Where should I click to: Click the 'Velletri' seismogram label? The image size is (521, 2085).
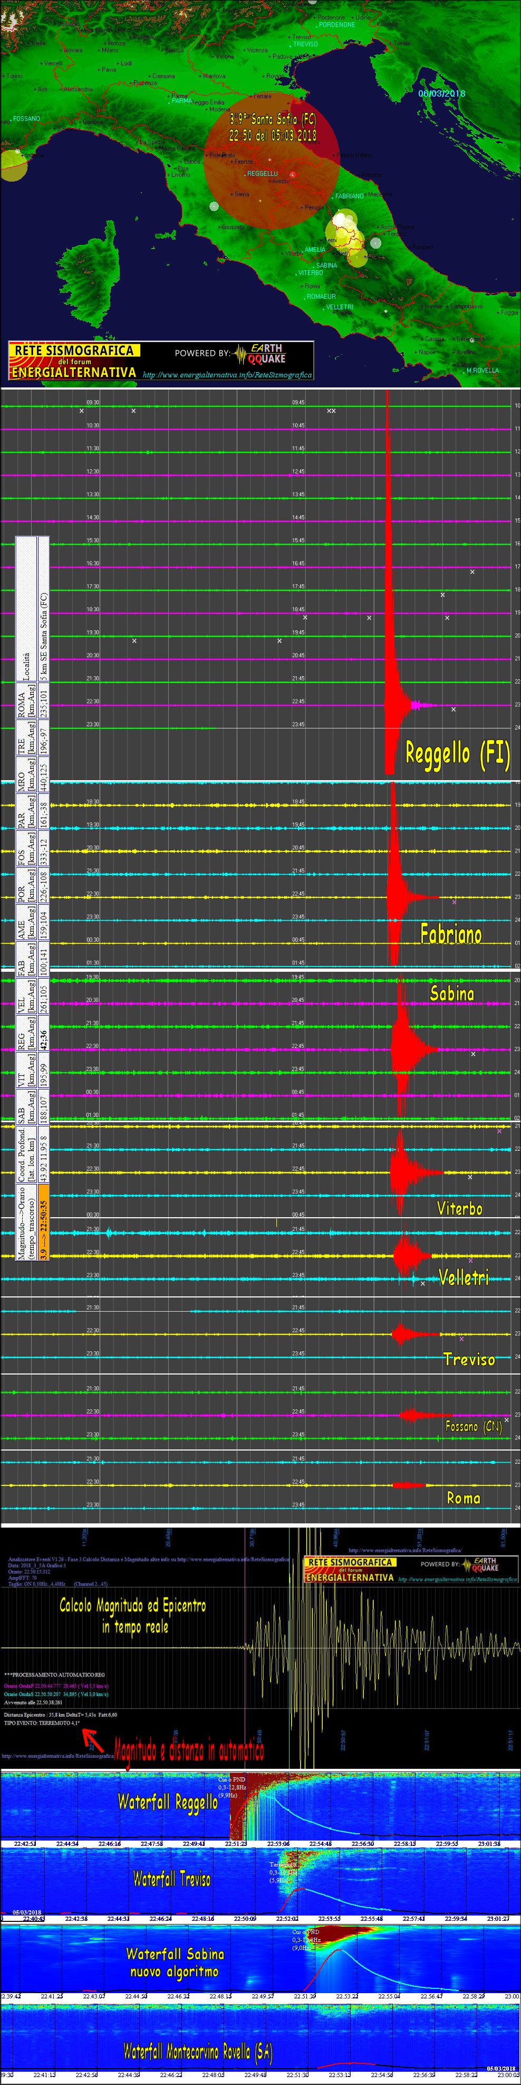[x=464, y=1277]
